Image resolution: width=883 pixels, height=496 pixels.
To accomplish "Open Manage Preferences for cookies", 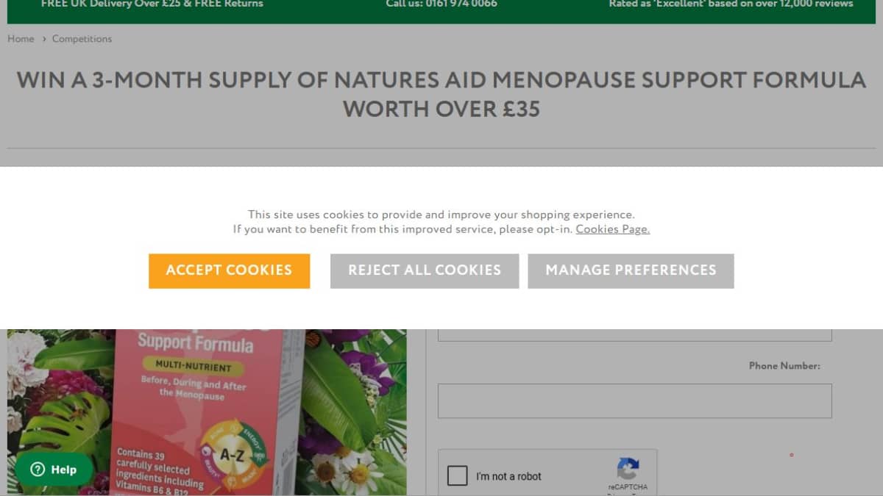I will (x=631, y=270).
